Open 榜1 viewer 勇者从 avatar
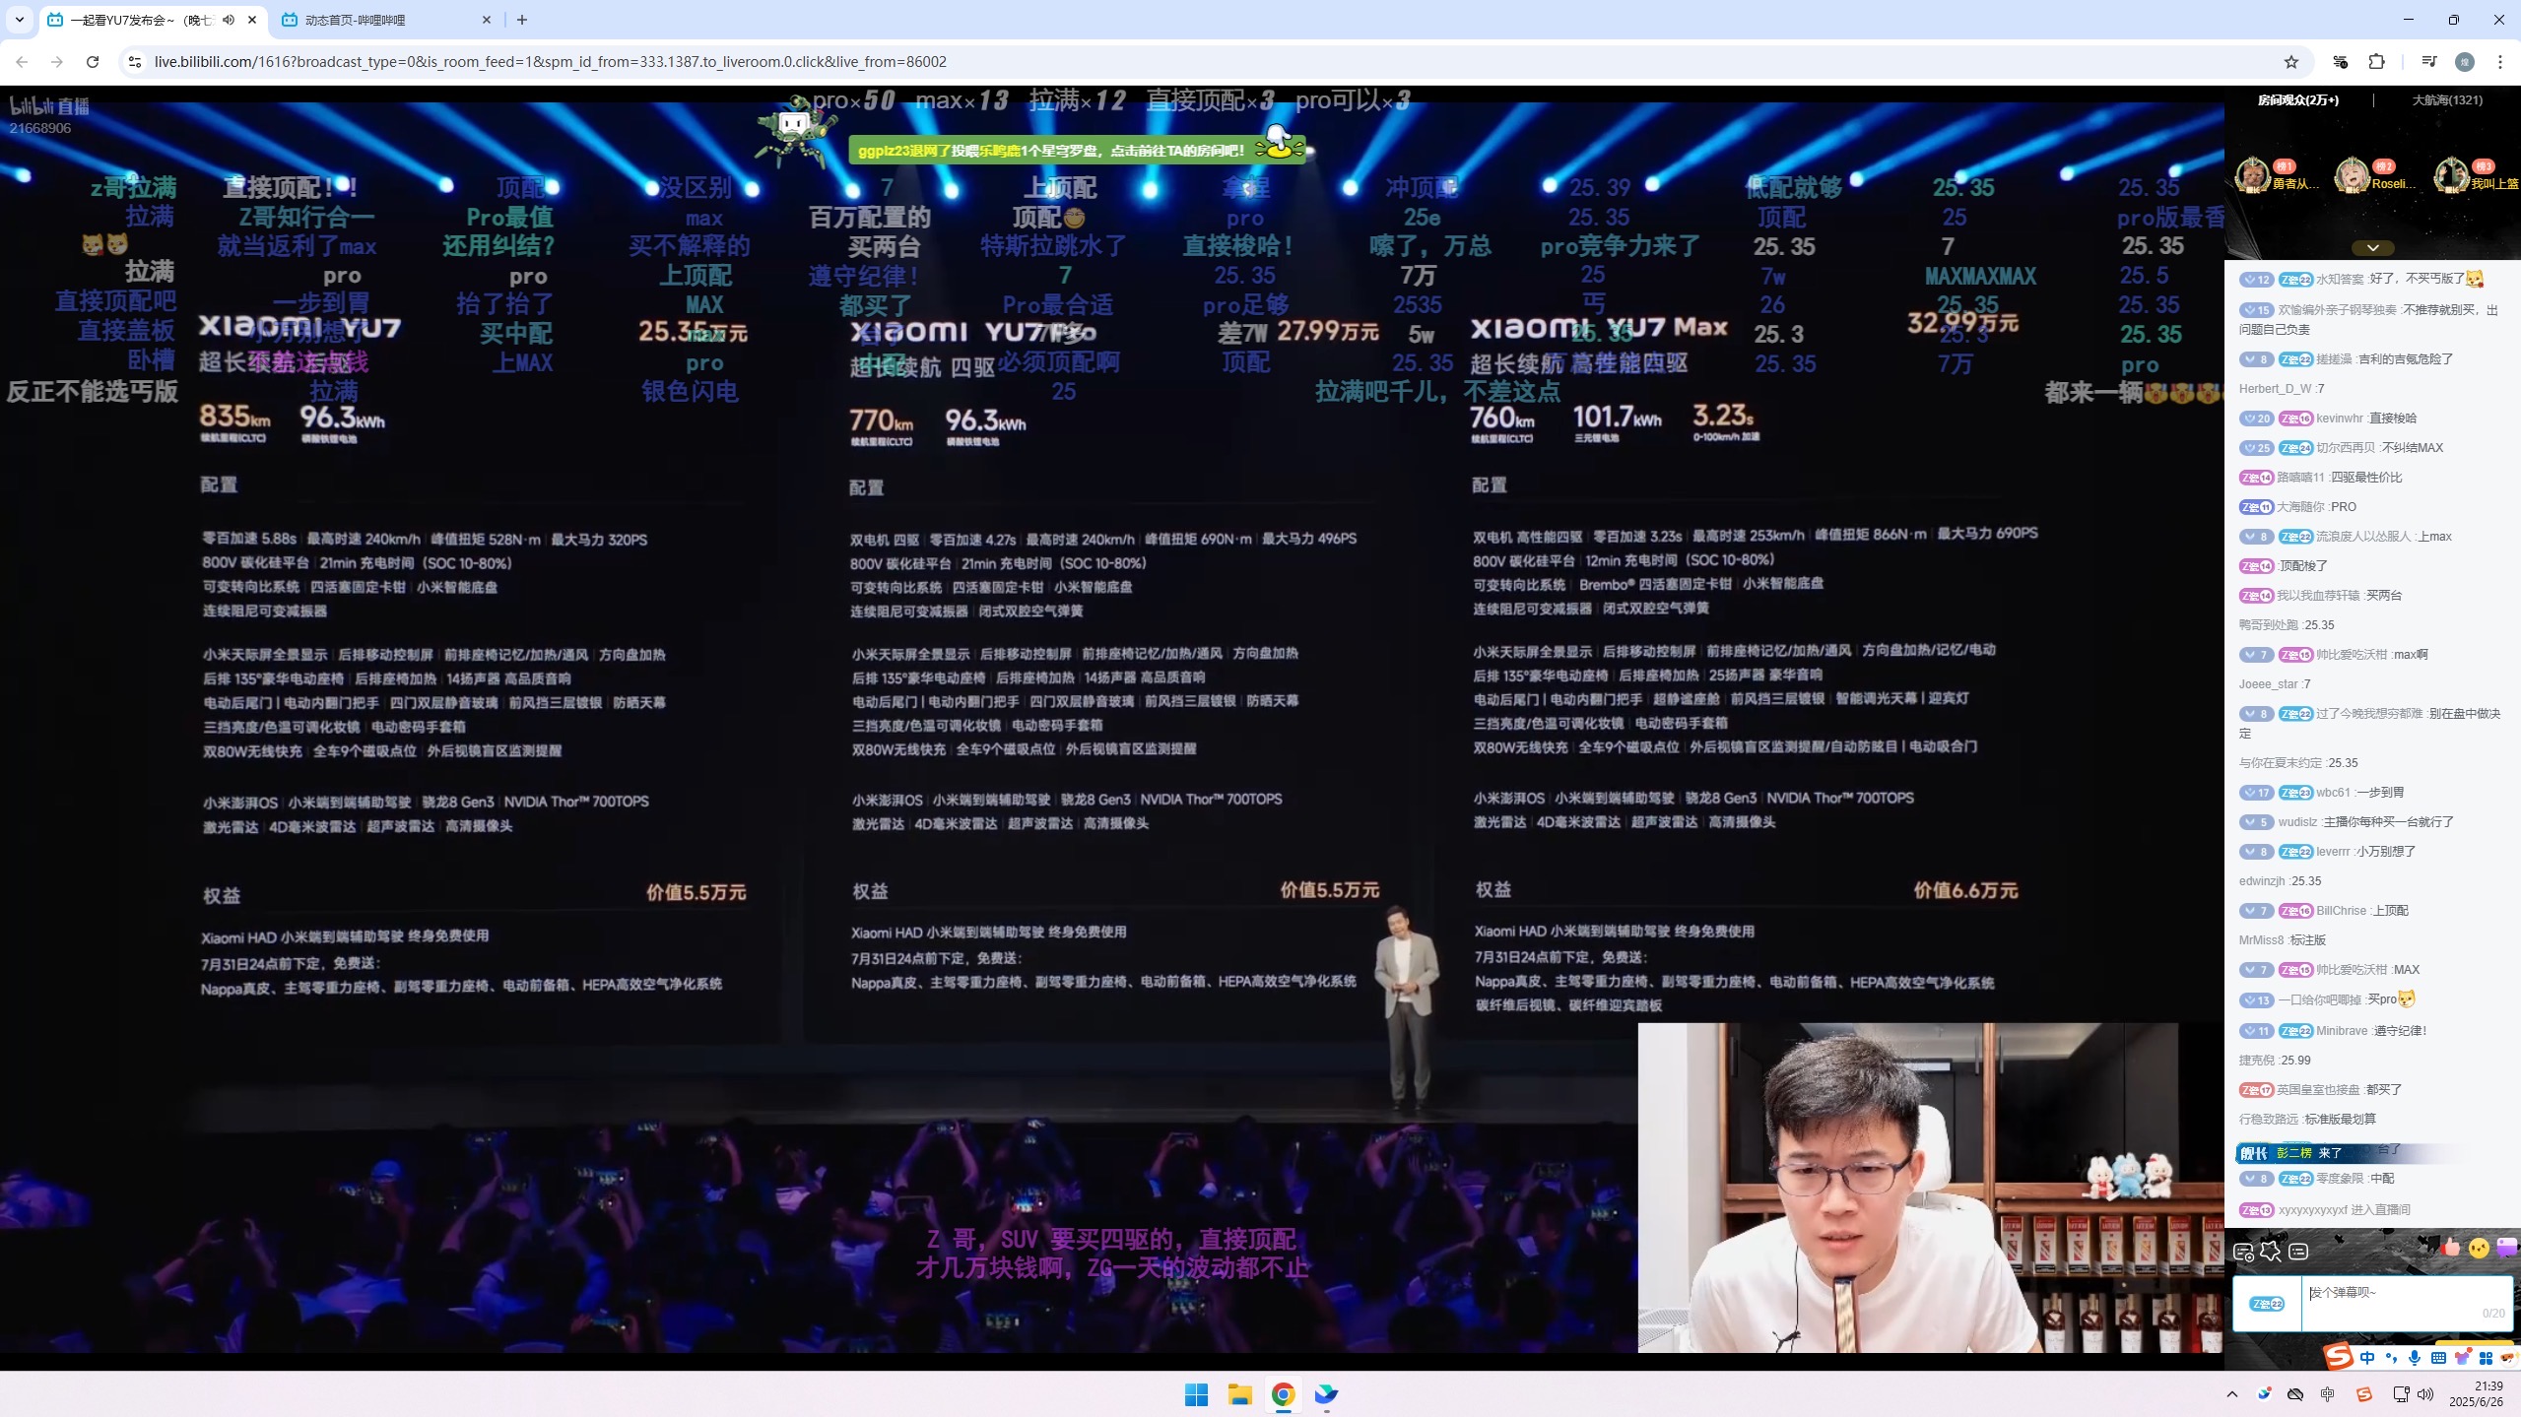 click(x=2252, y=174)
